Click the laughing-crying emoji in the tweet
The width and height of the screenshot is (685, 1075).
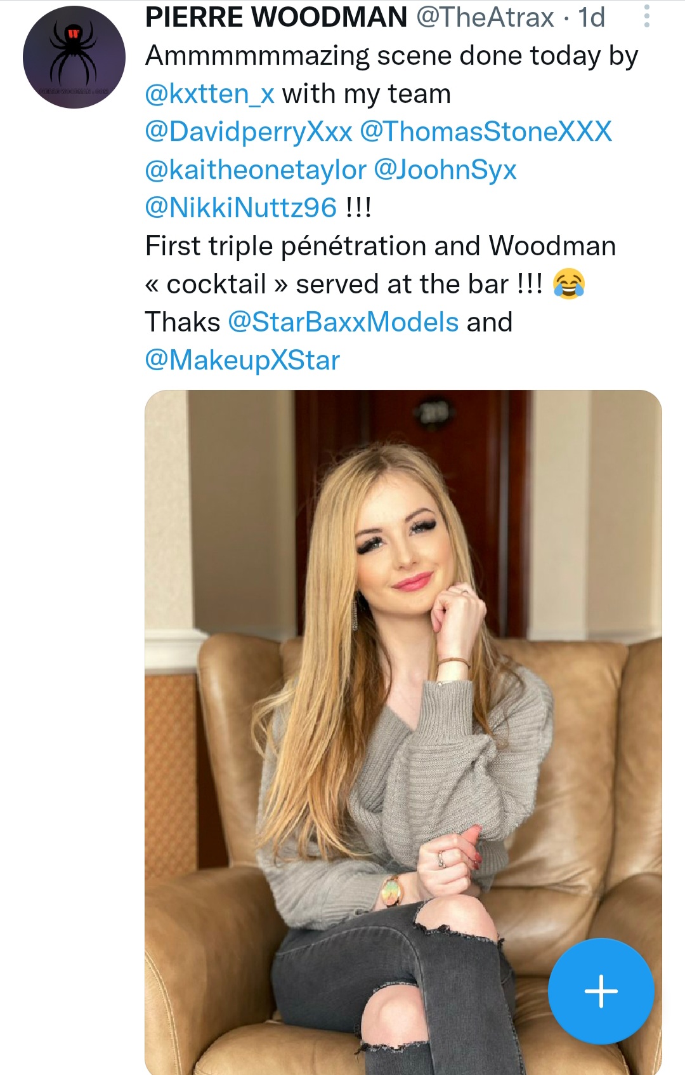tap(569, 284)
